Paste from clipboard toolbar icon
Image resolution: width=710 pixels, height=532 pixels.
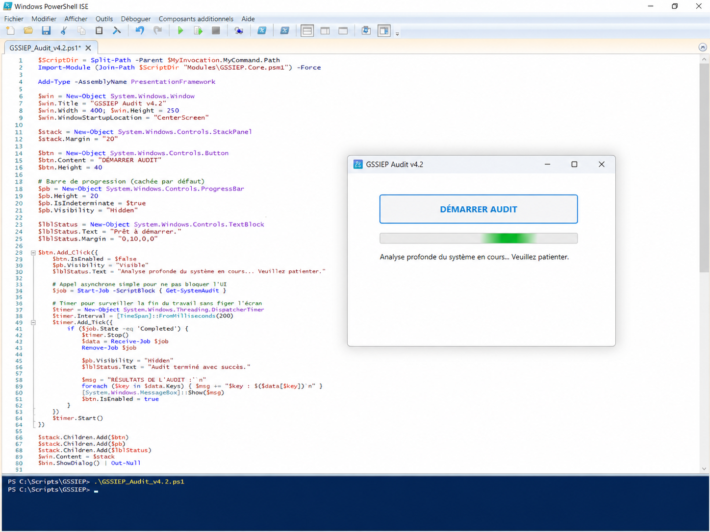point(99,31)
